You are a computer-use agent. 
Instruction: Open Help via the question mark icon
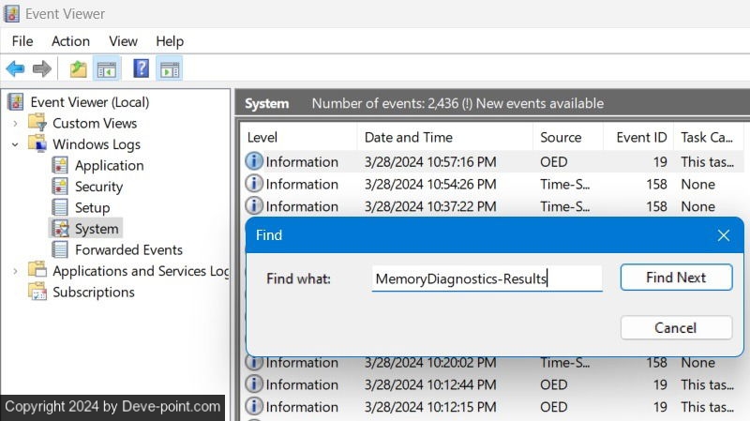click(142, 68)
